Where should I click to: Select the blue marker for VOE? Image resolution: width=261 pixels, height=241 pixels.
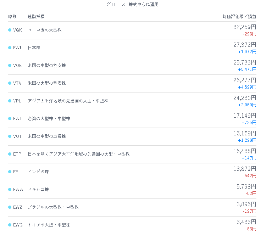point(10,65)
